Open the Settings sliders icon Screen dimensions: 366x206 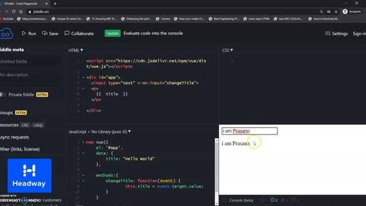tap(328, 33)
